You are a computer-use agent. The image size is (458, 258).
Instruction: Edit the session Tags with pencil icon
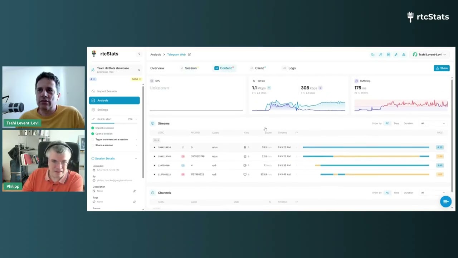click(134, 202)
